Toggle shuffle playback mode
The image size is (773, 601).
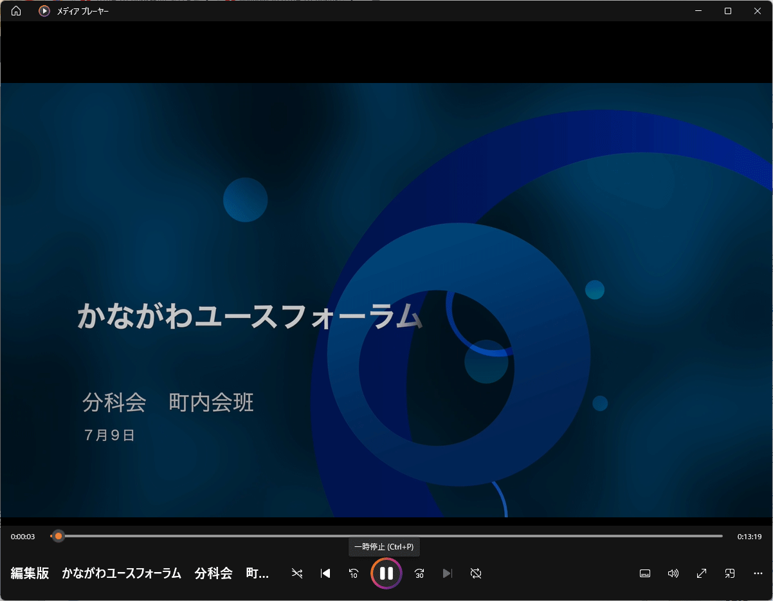coord(297,573)
